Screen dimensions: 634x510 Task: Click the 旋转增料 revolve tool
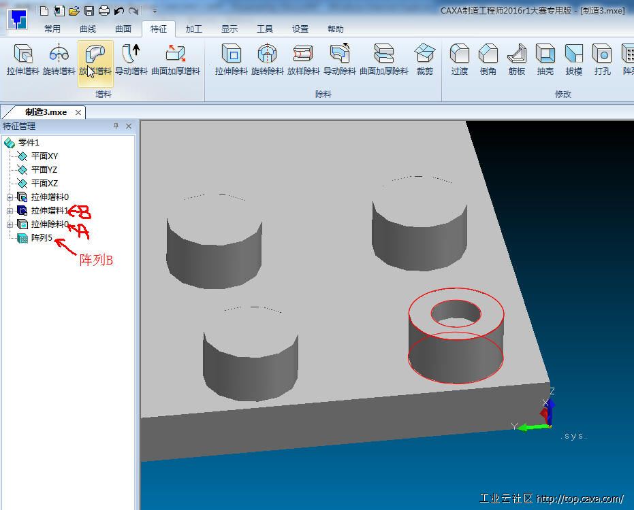59,59
